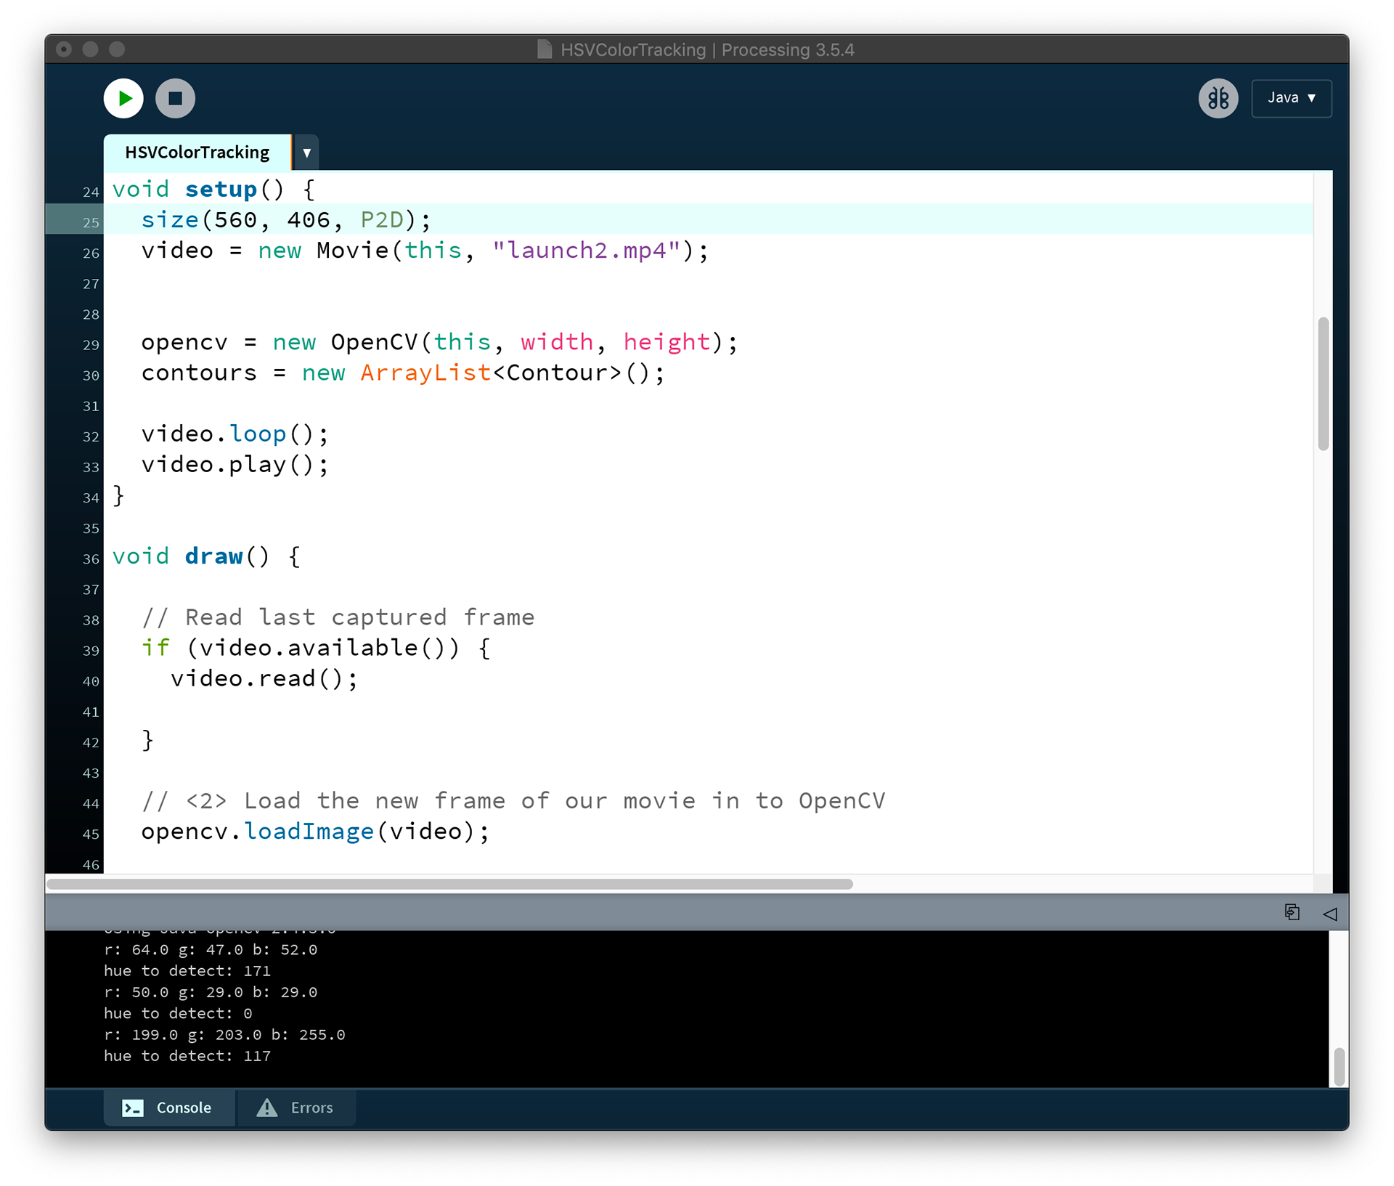Viewport: 1394px width, 1186px height.
Task: Toggle the debugger butterfly icon
Action: click(1218, 98)
